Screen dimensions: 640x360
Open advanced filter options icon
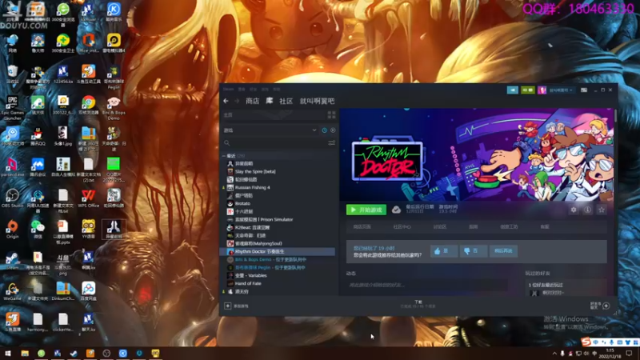pos(331,143)
